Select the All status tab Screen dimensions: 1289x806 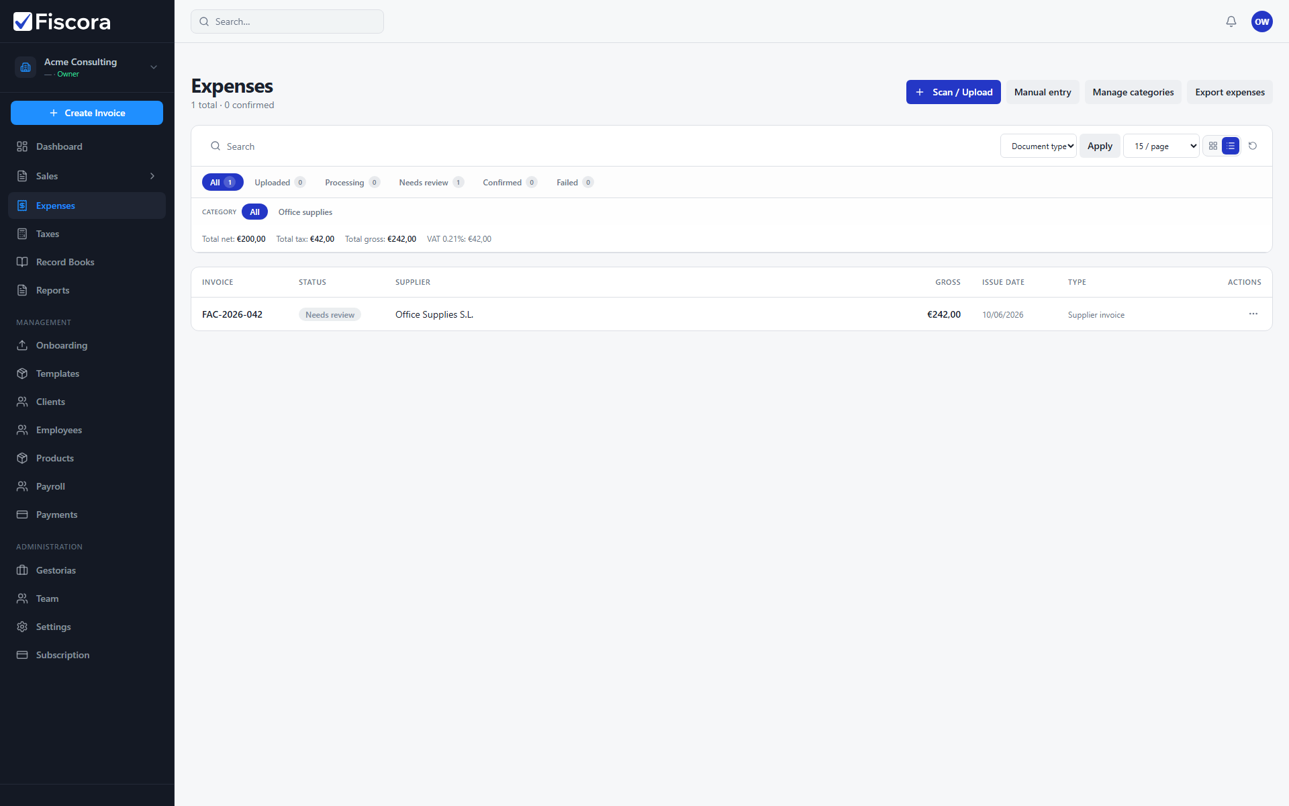[x=222, y=182]
